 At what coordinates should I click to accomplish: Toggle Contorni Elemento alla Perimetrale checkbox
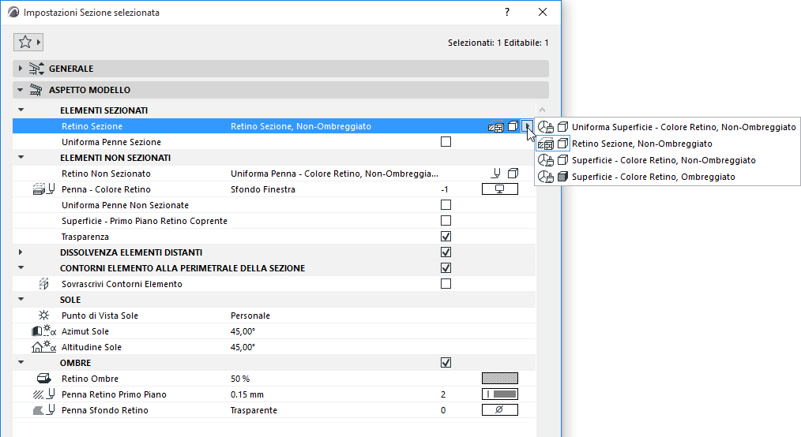point(446,268)
